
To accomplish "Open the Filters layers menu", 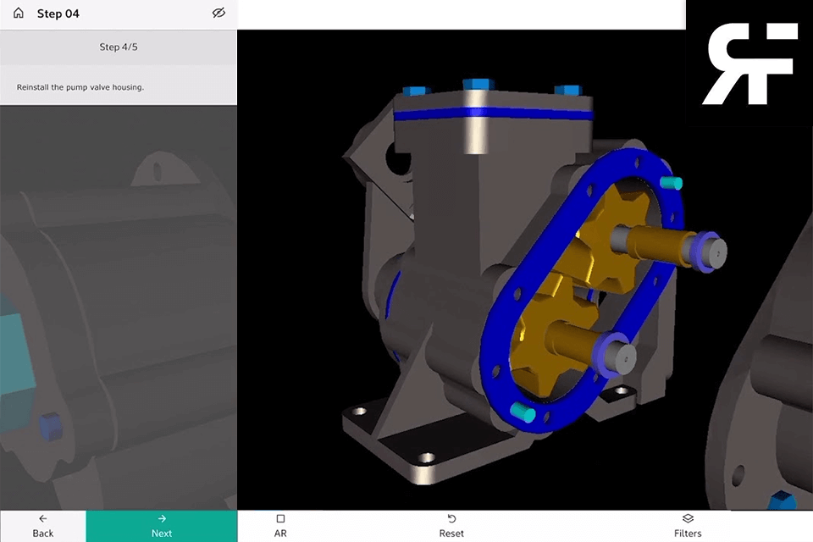I will (x=688, y=526).
